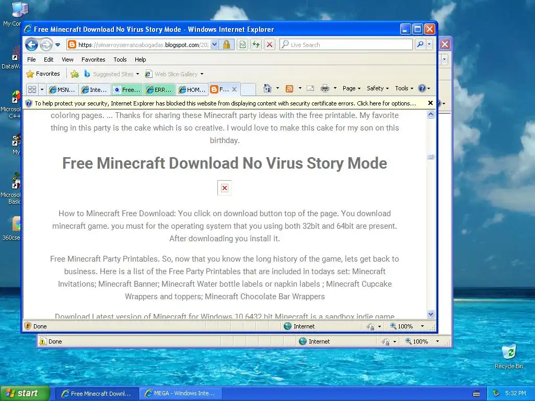
Task: Click the Protected Mode lock icon in status bar
Action: (x=370, y=327)
